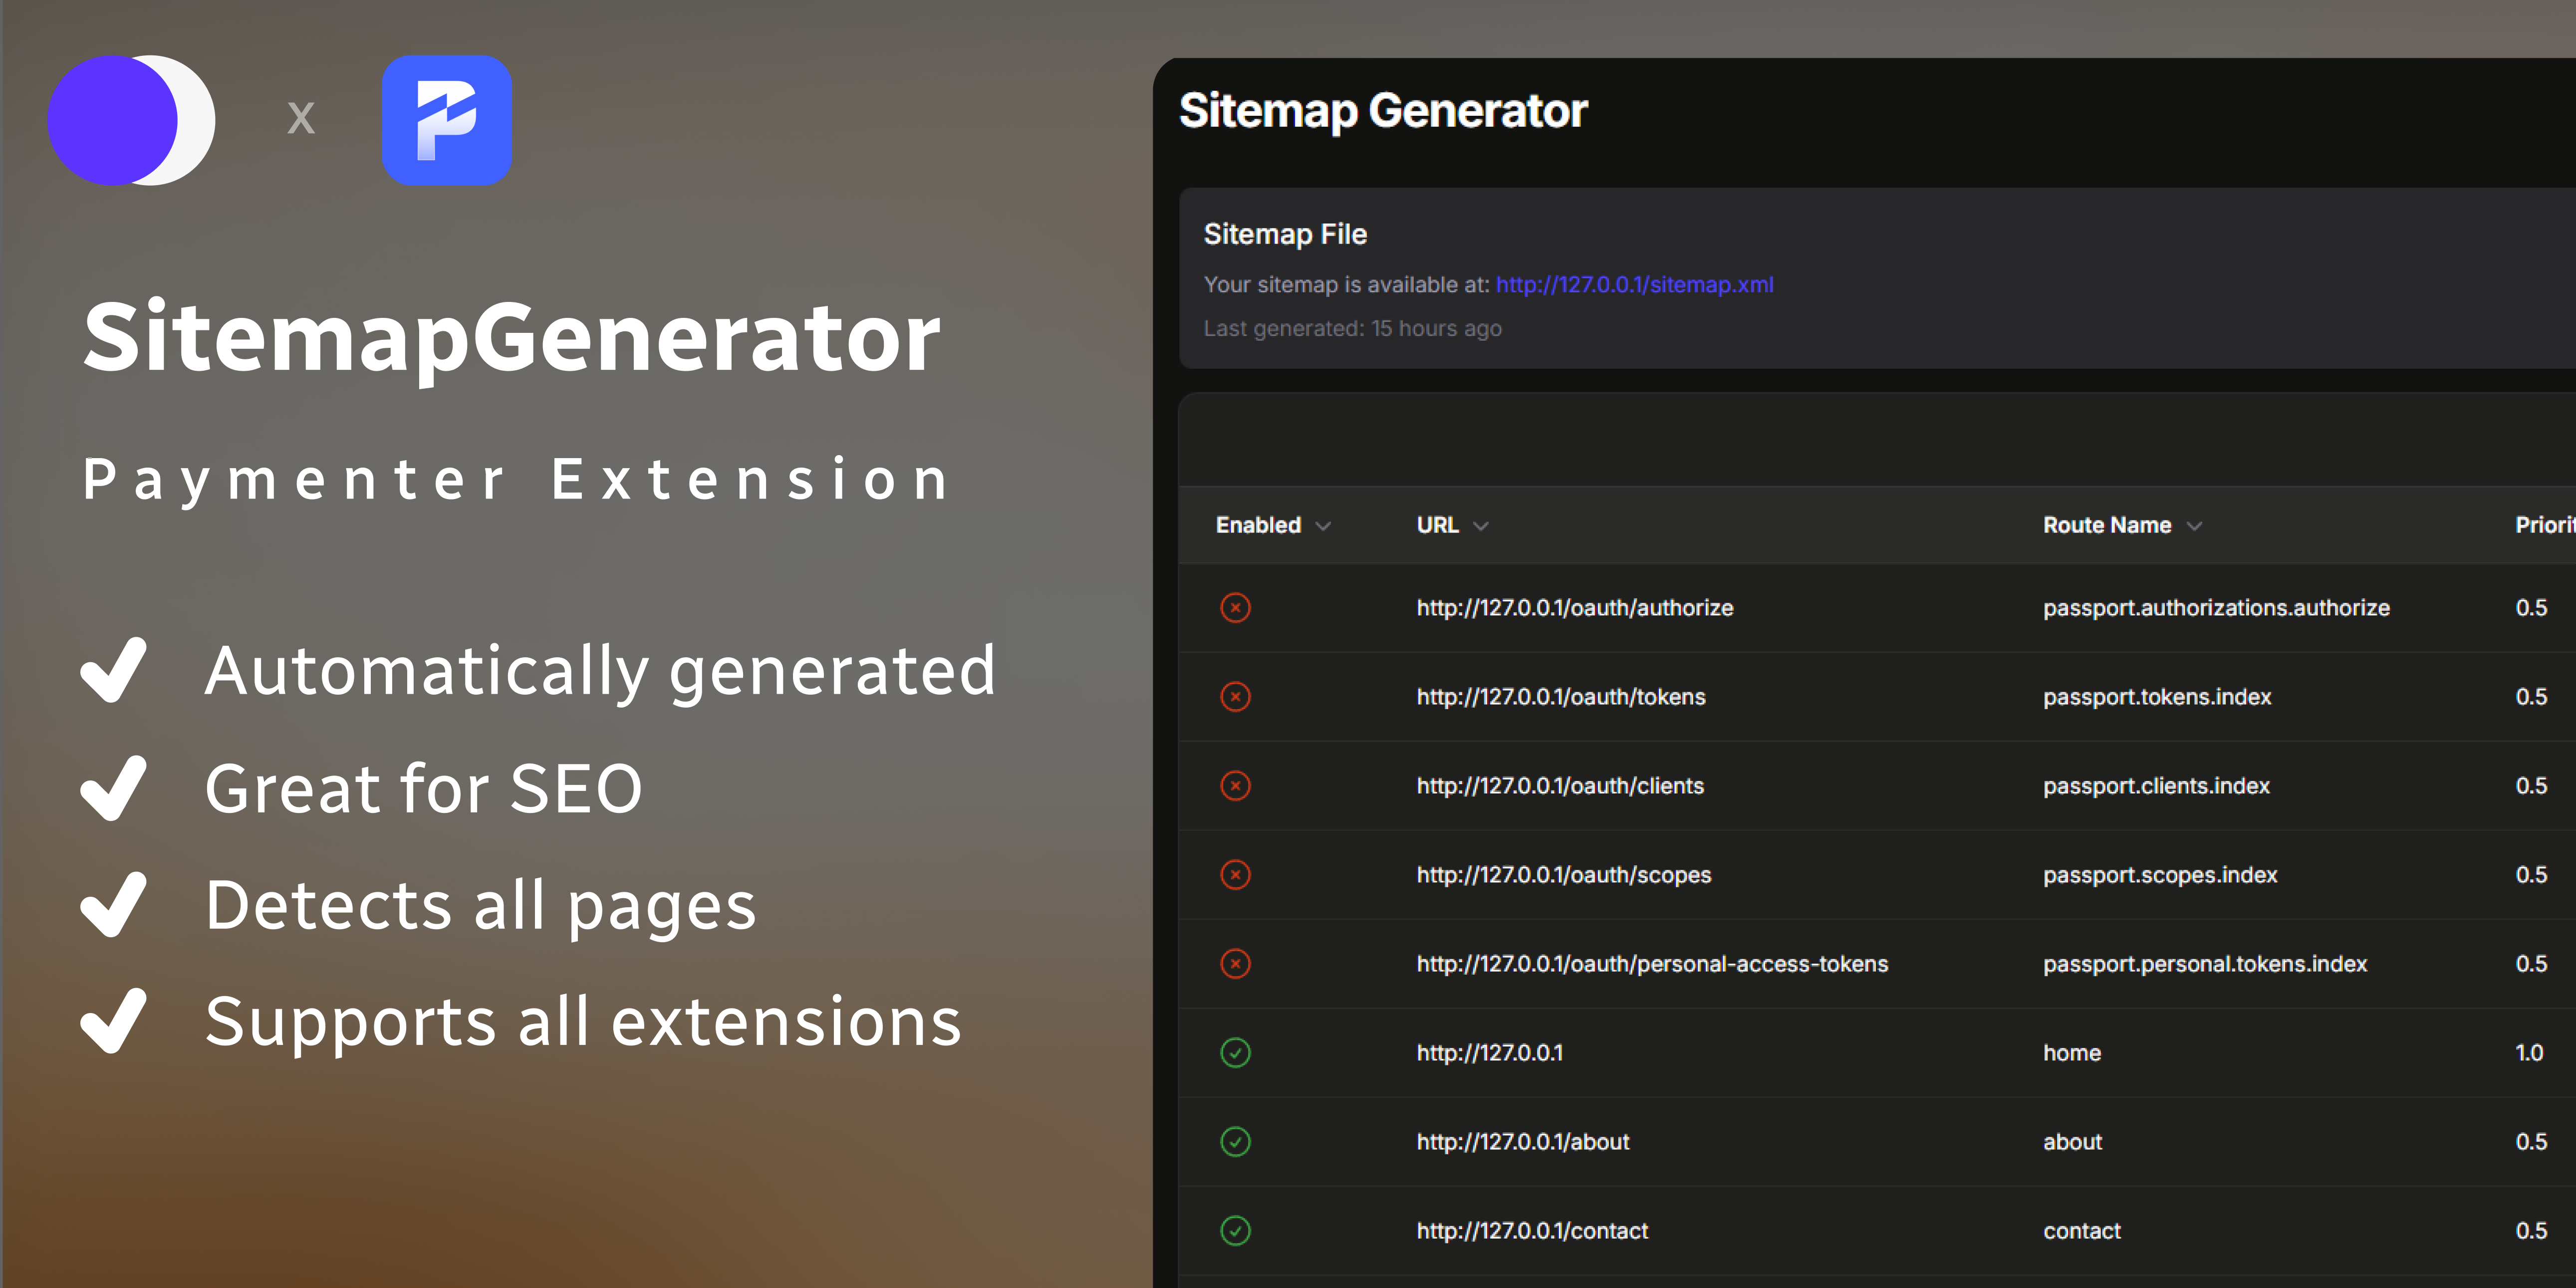Click the 1.0 priority value for home
The image size is (2576, 1288).
coord(2529,1053)
